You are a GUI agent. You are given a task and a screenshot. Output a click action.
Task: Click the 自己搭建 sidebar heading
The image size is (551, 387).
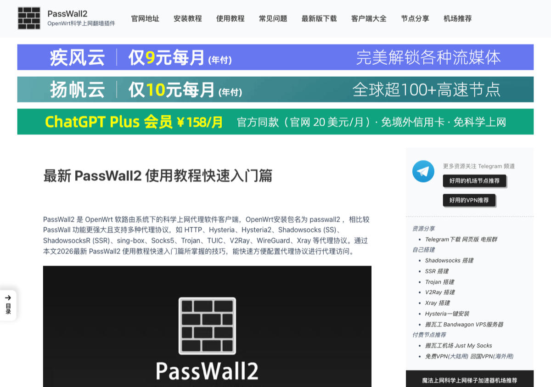[x=423, y=250]
